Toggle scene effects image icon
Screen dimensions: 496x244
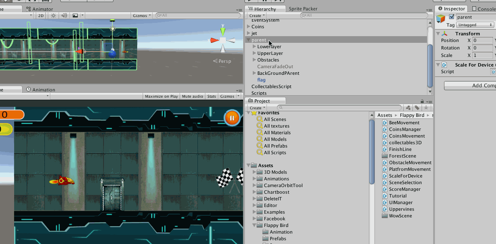click(75, 15)
